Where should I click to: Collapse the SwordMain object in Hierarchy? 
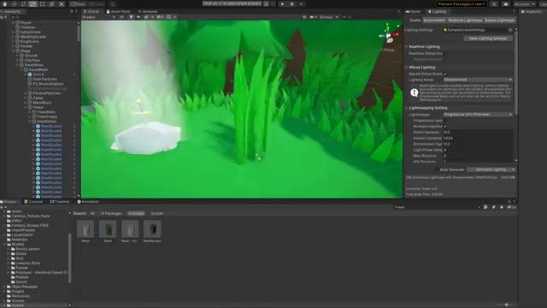(x=21, y=70)
